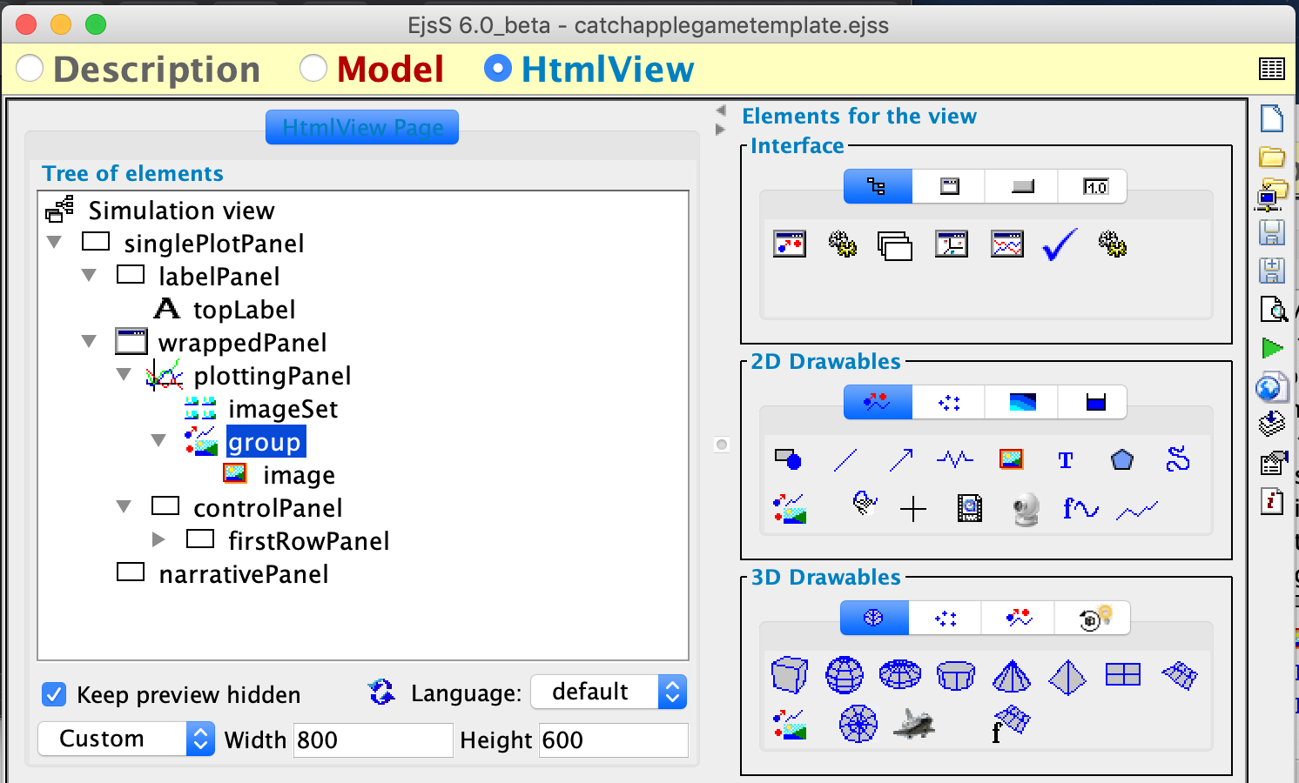The height and width of the screenshot is (783, 1299).
Task: Click the Save disk icon in sidebar
Action: pyautogui.click(x=1272, y=232)
